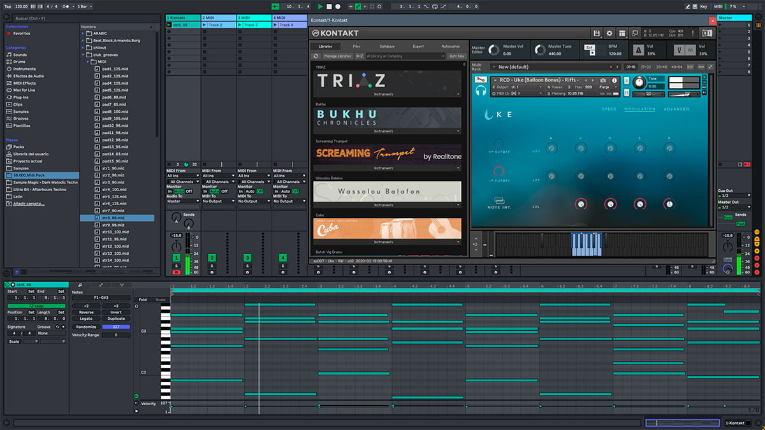Arm the transport record button

337,6
